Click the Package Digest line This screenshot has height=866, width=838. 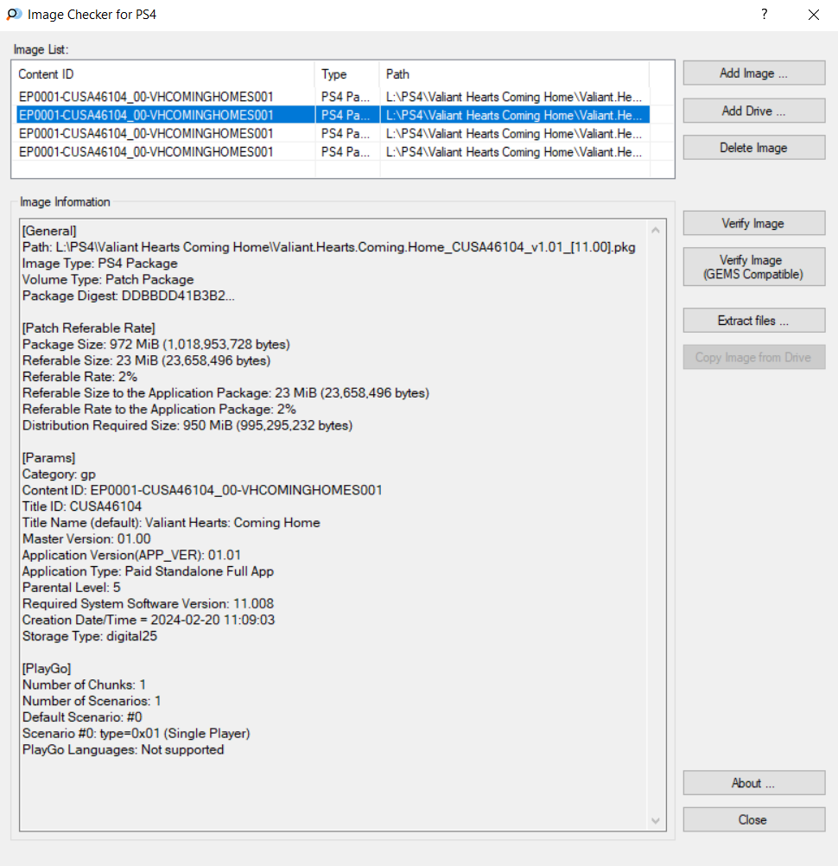click(x=129, y=296)
